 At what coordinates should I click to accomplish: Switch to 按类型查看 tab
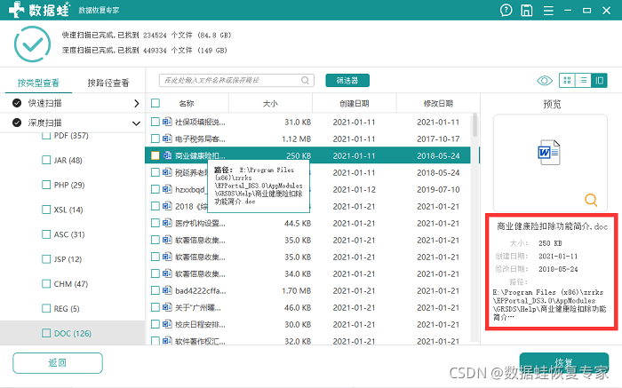(x=38, y=83)
